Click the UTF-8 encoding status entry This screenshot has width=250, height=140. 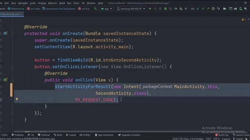(x=216, y=139)
